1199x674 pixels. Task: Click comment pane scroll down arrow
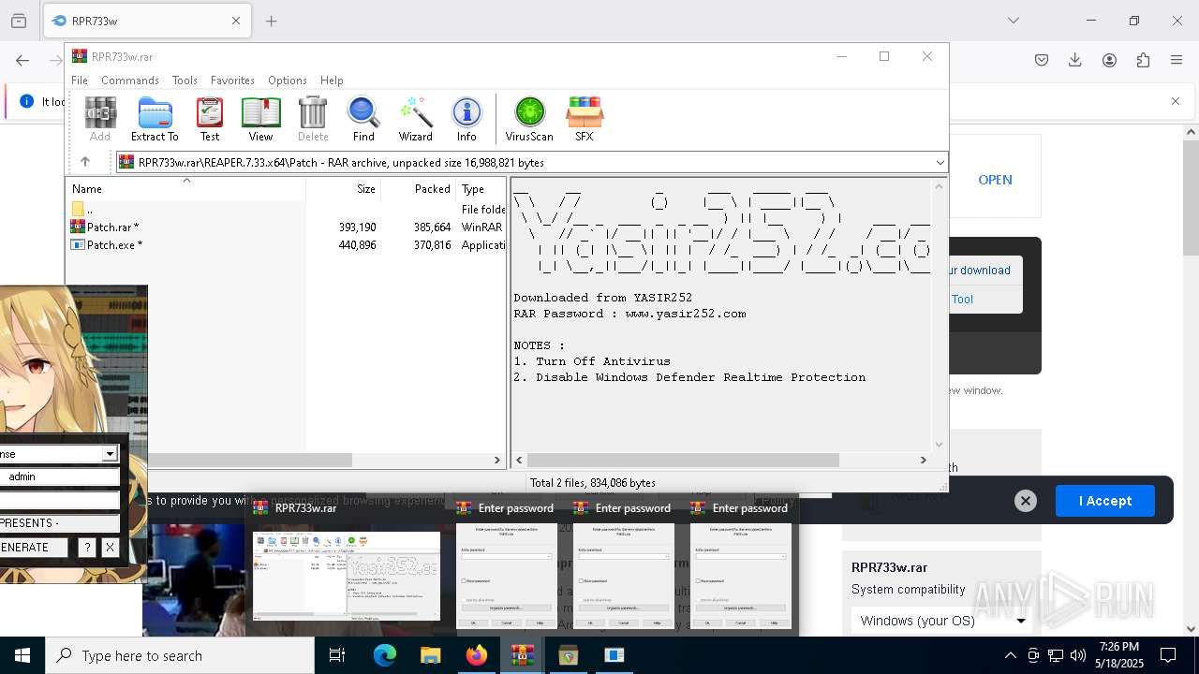coord(939,445)
